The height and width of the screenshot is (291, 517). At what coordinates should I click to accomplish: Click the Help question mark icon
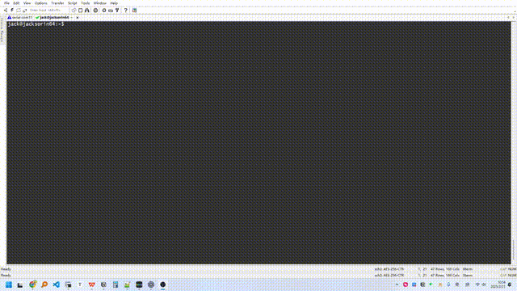point(126,11)
